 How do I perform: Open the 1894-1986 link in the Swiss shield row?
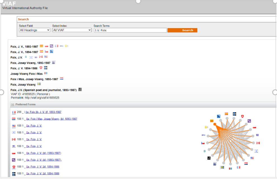click(43, 167)
